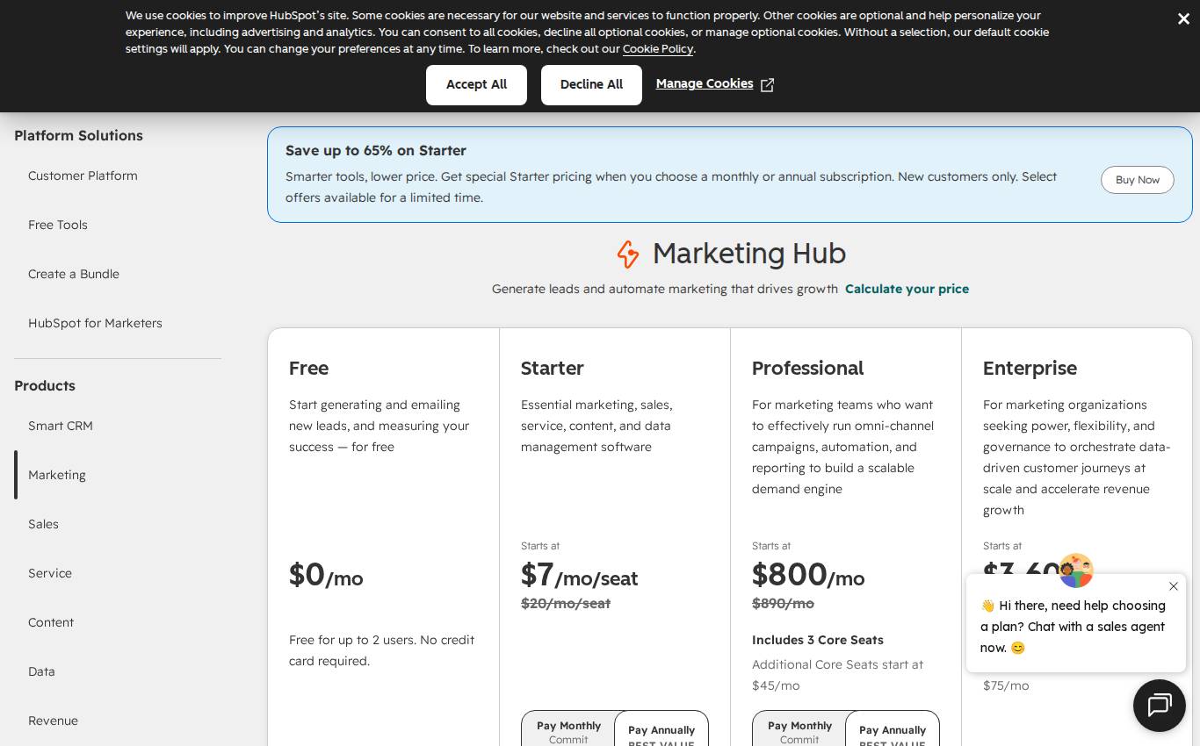The height and width of the screenshot is (746, 1200).
Task: Select Service in Products list
Action: pos(50,573)
